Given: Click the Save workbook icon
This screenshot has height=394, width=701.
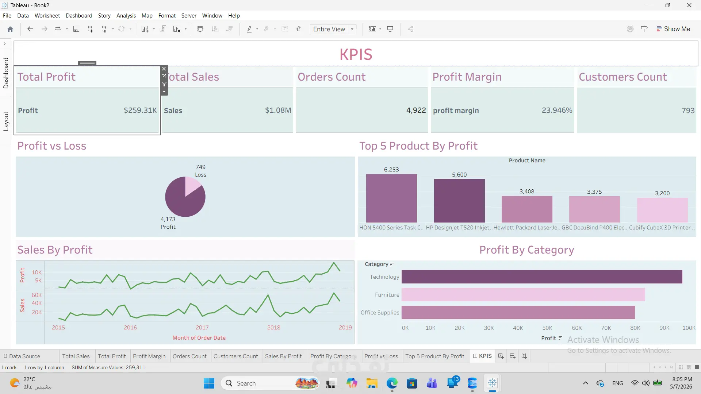Looking at the screenshot, I should pos(76,29).
